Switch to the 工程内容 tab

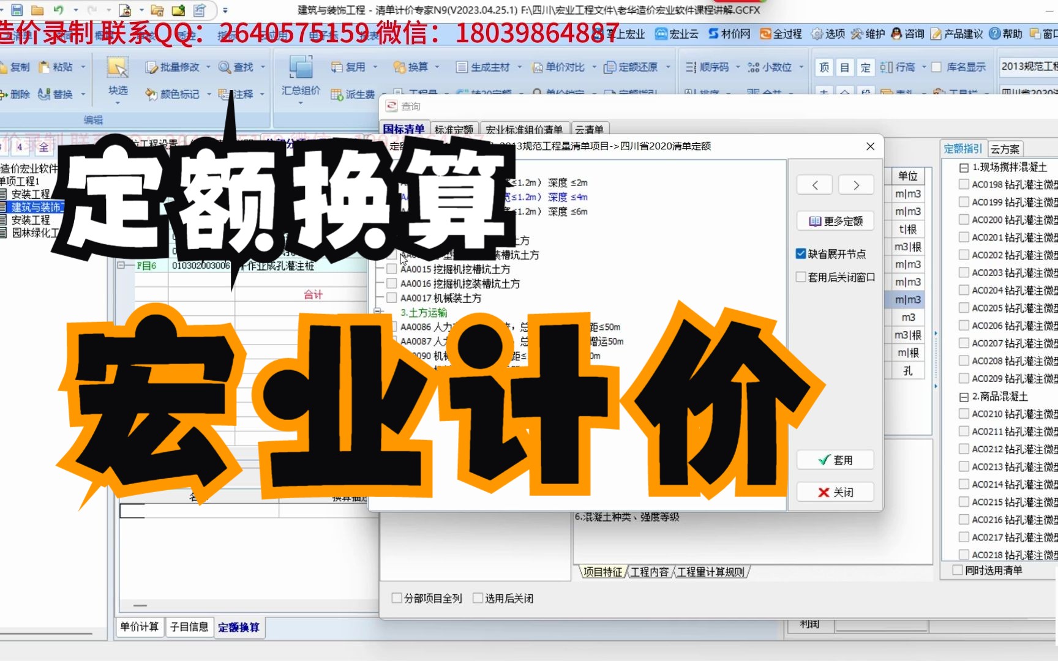[650, 572]
